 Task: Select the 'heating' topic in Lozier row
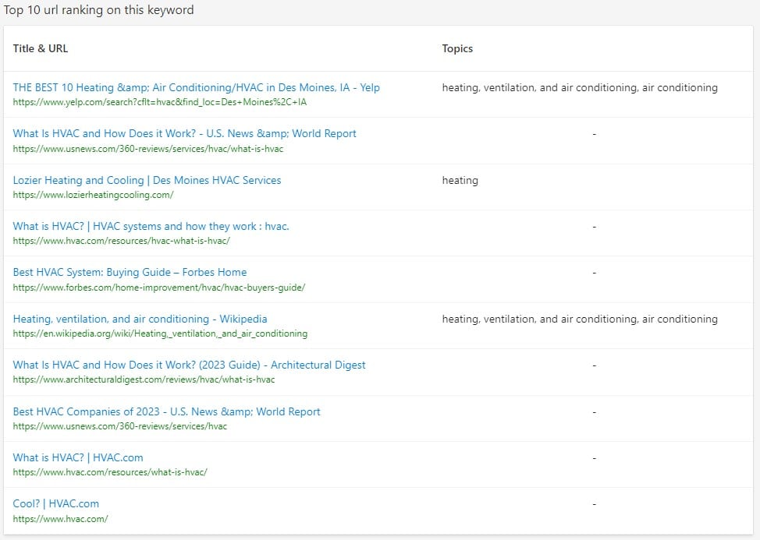(x=460, y=181)
